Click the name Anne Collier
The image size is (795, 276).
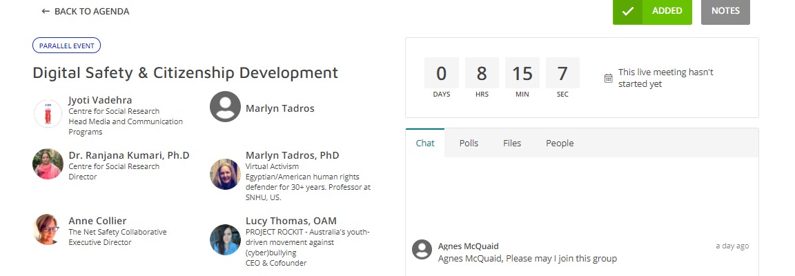pos(98,221)
